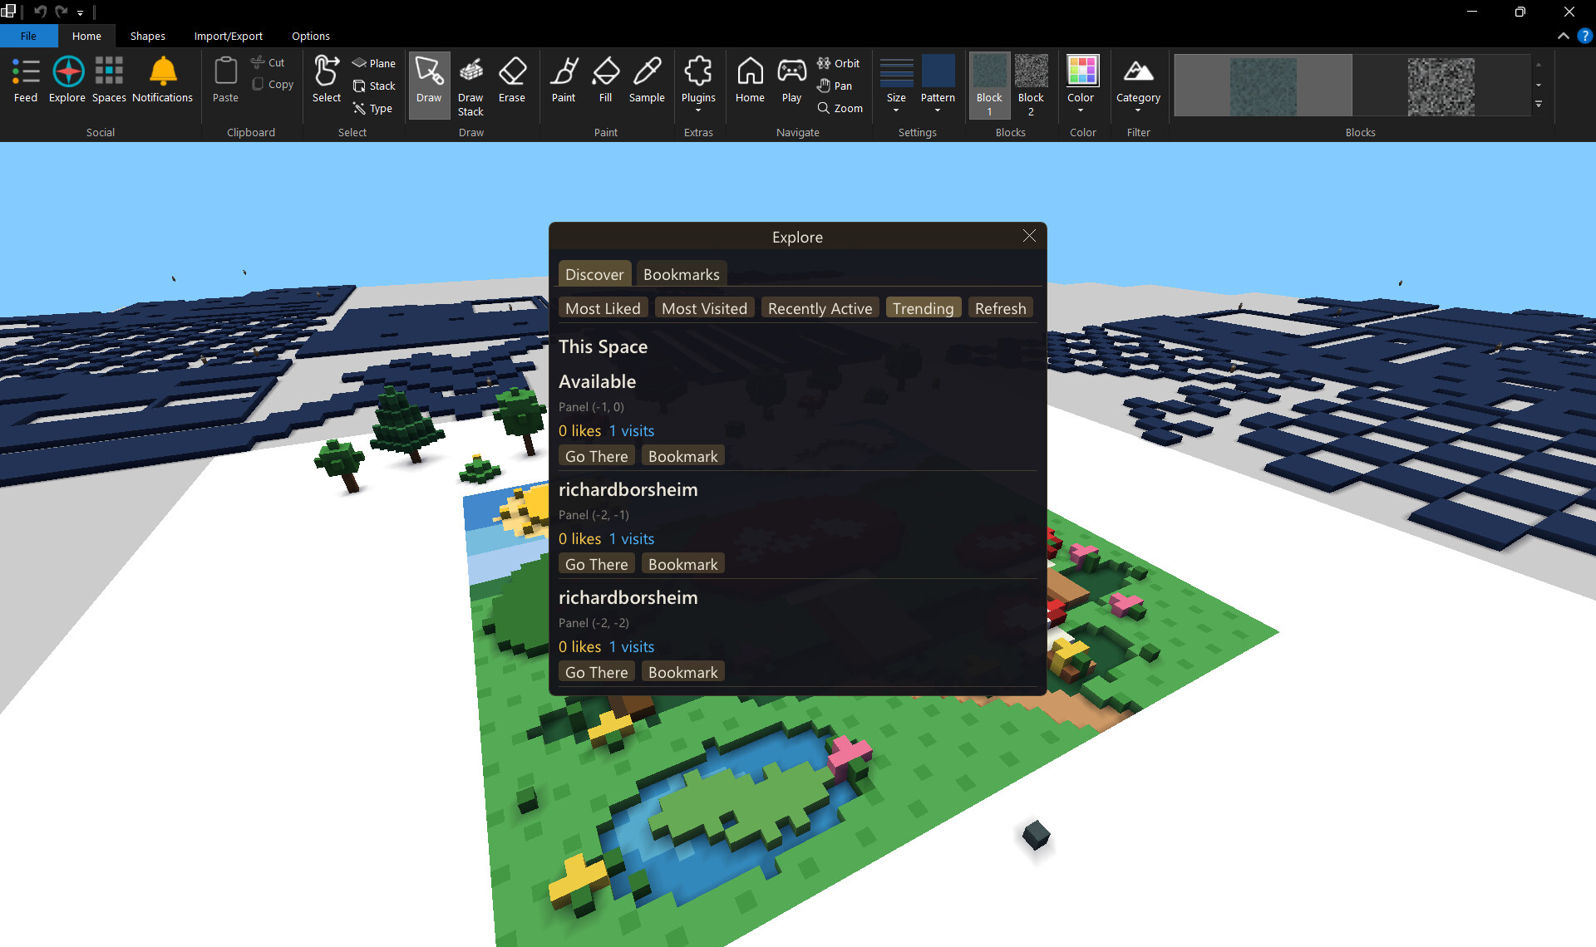1596x947 pixels.
Task: Pick the teal stone block swatch
Action: click(1263, 86)
